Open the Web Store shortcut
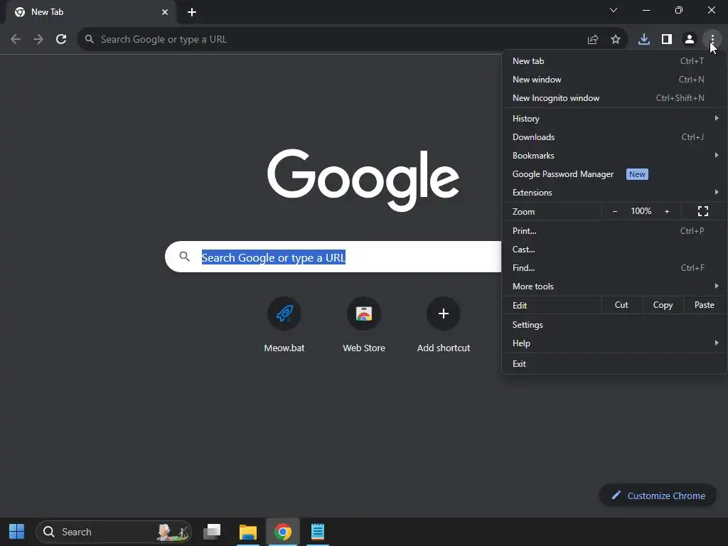 (364, 314)
